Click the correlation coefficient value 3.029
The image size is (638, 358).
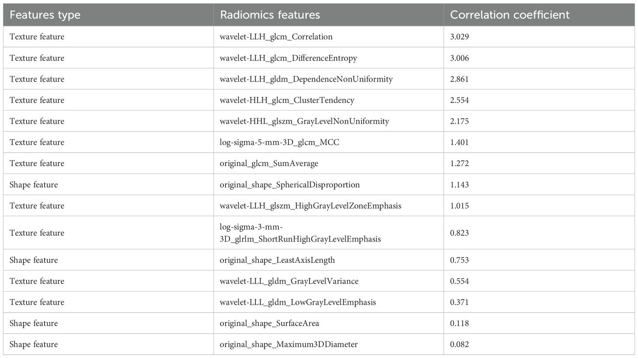click(459, 37)
